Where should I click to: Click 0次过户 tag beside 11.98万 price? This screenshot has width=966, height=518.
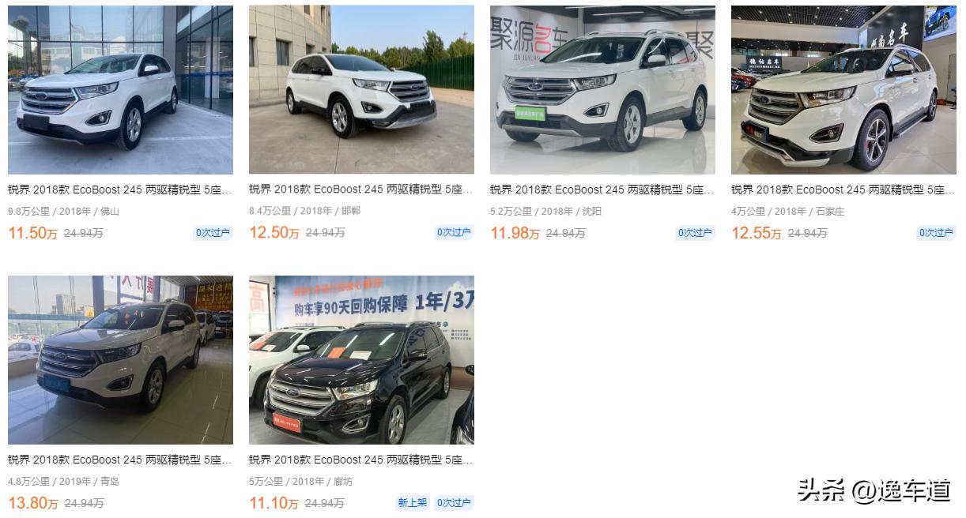696,233
